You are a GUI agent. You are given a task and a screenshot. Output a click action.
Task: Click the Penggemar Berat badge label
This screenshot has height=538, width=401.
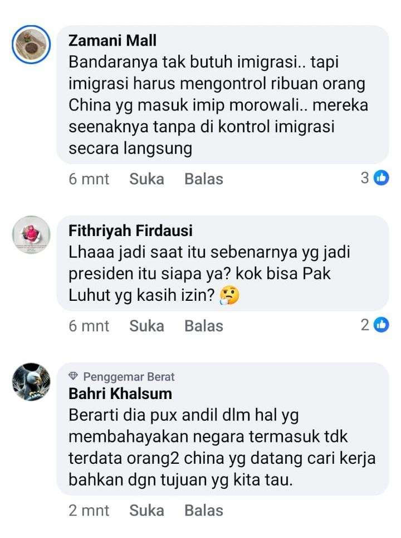pos(129,377)
